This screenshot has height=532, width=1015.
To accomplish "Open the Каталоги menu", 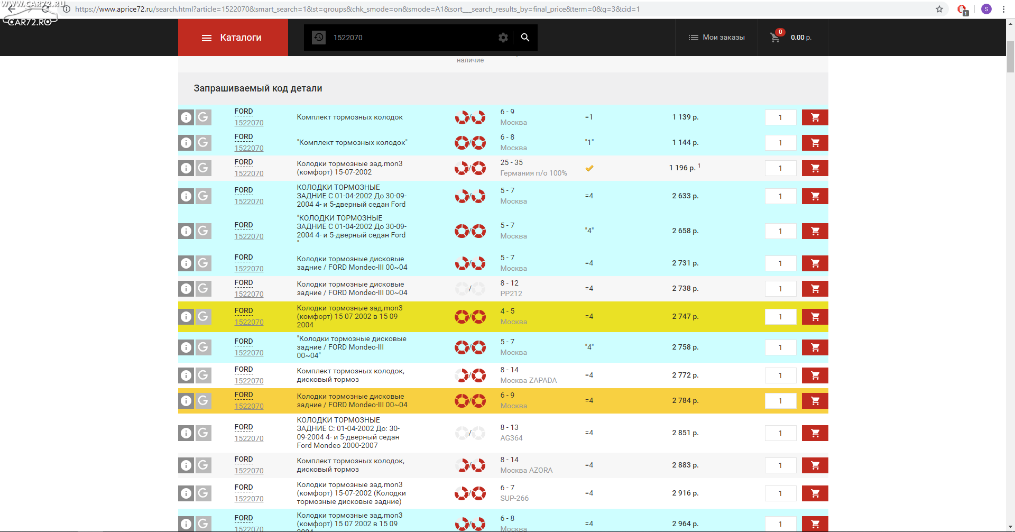I will pyautogui.click(x=233, y=38).
